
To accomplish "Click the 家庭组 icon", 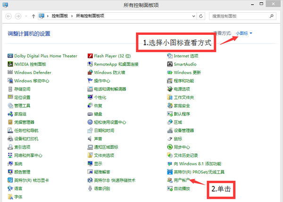I will [x=10, y=114].
